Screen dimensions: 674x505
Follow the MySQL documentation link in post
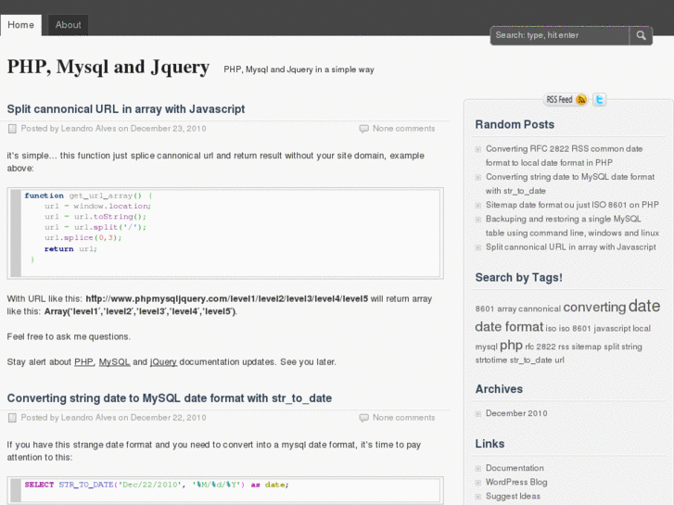click(x=114, y=361)
